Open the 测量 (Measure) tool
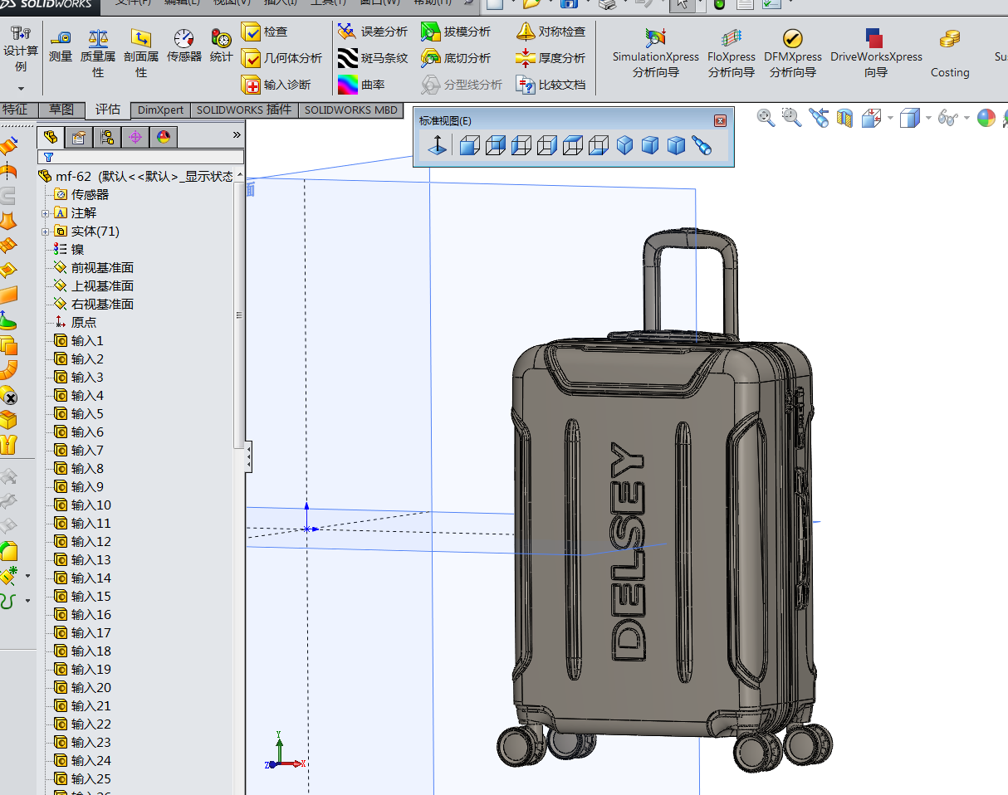This screenshot has height=795, width=1008. (61, 46)
